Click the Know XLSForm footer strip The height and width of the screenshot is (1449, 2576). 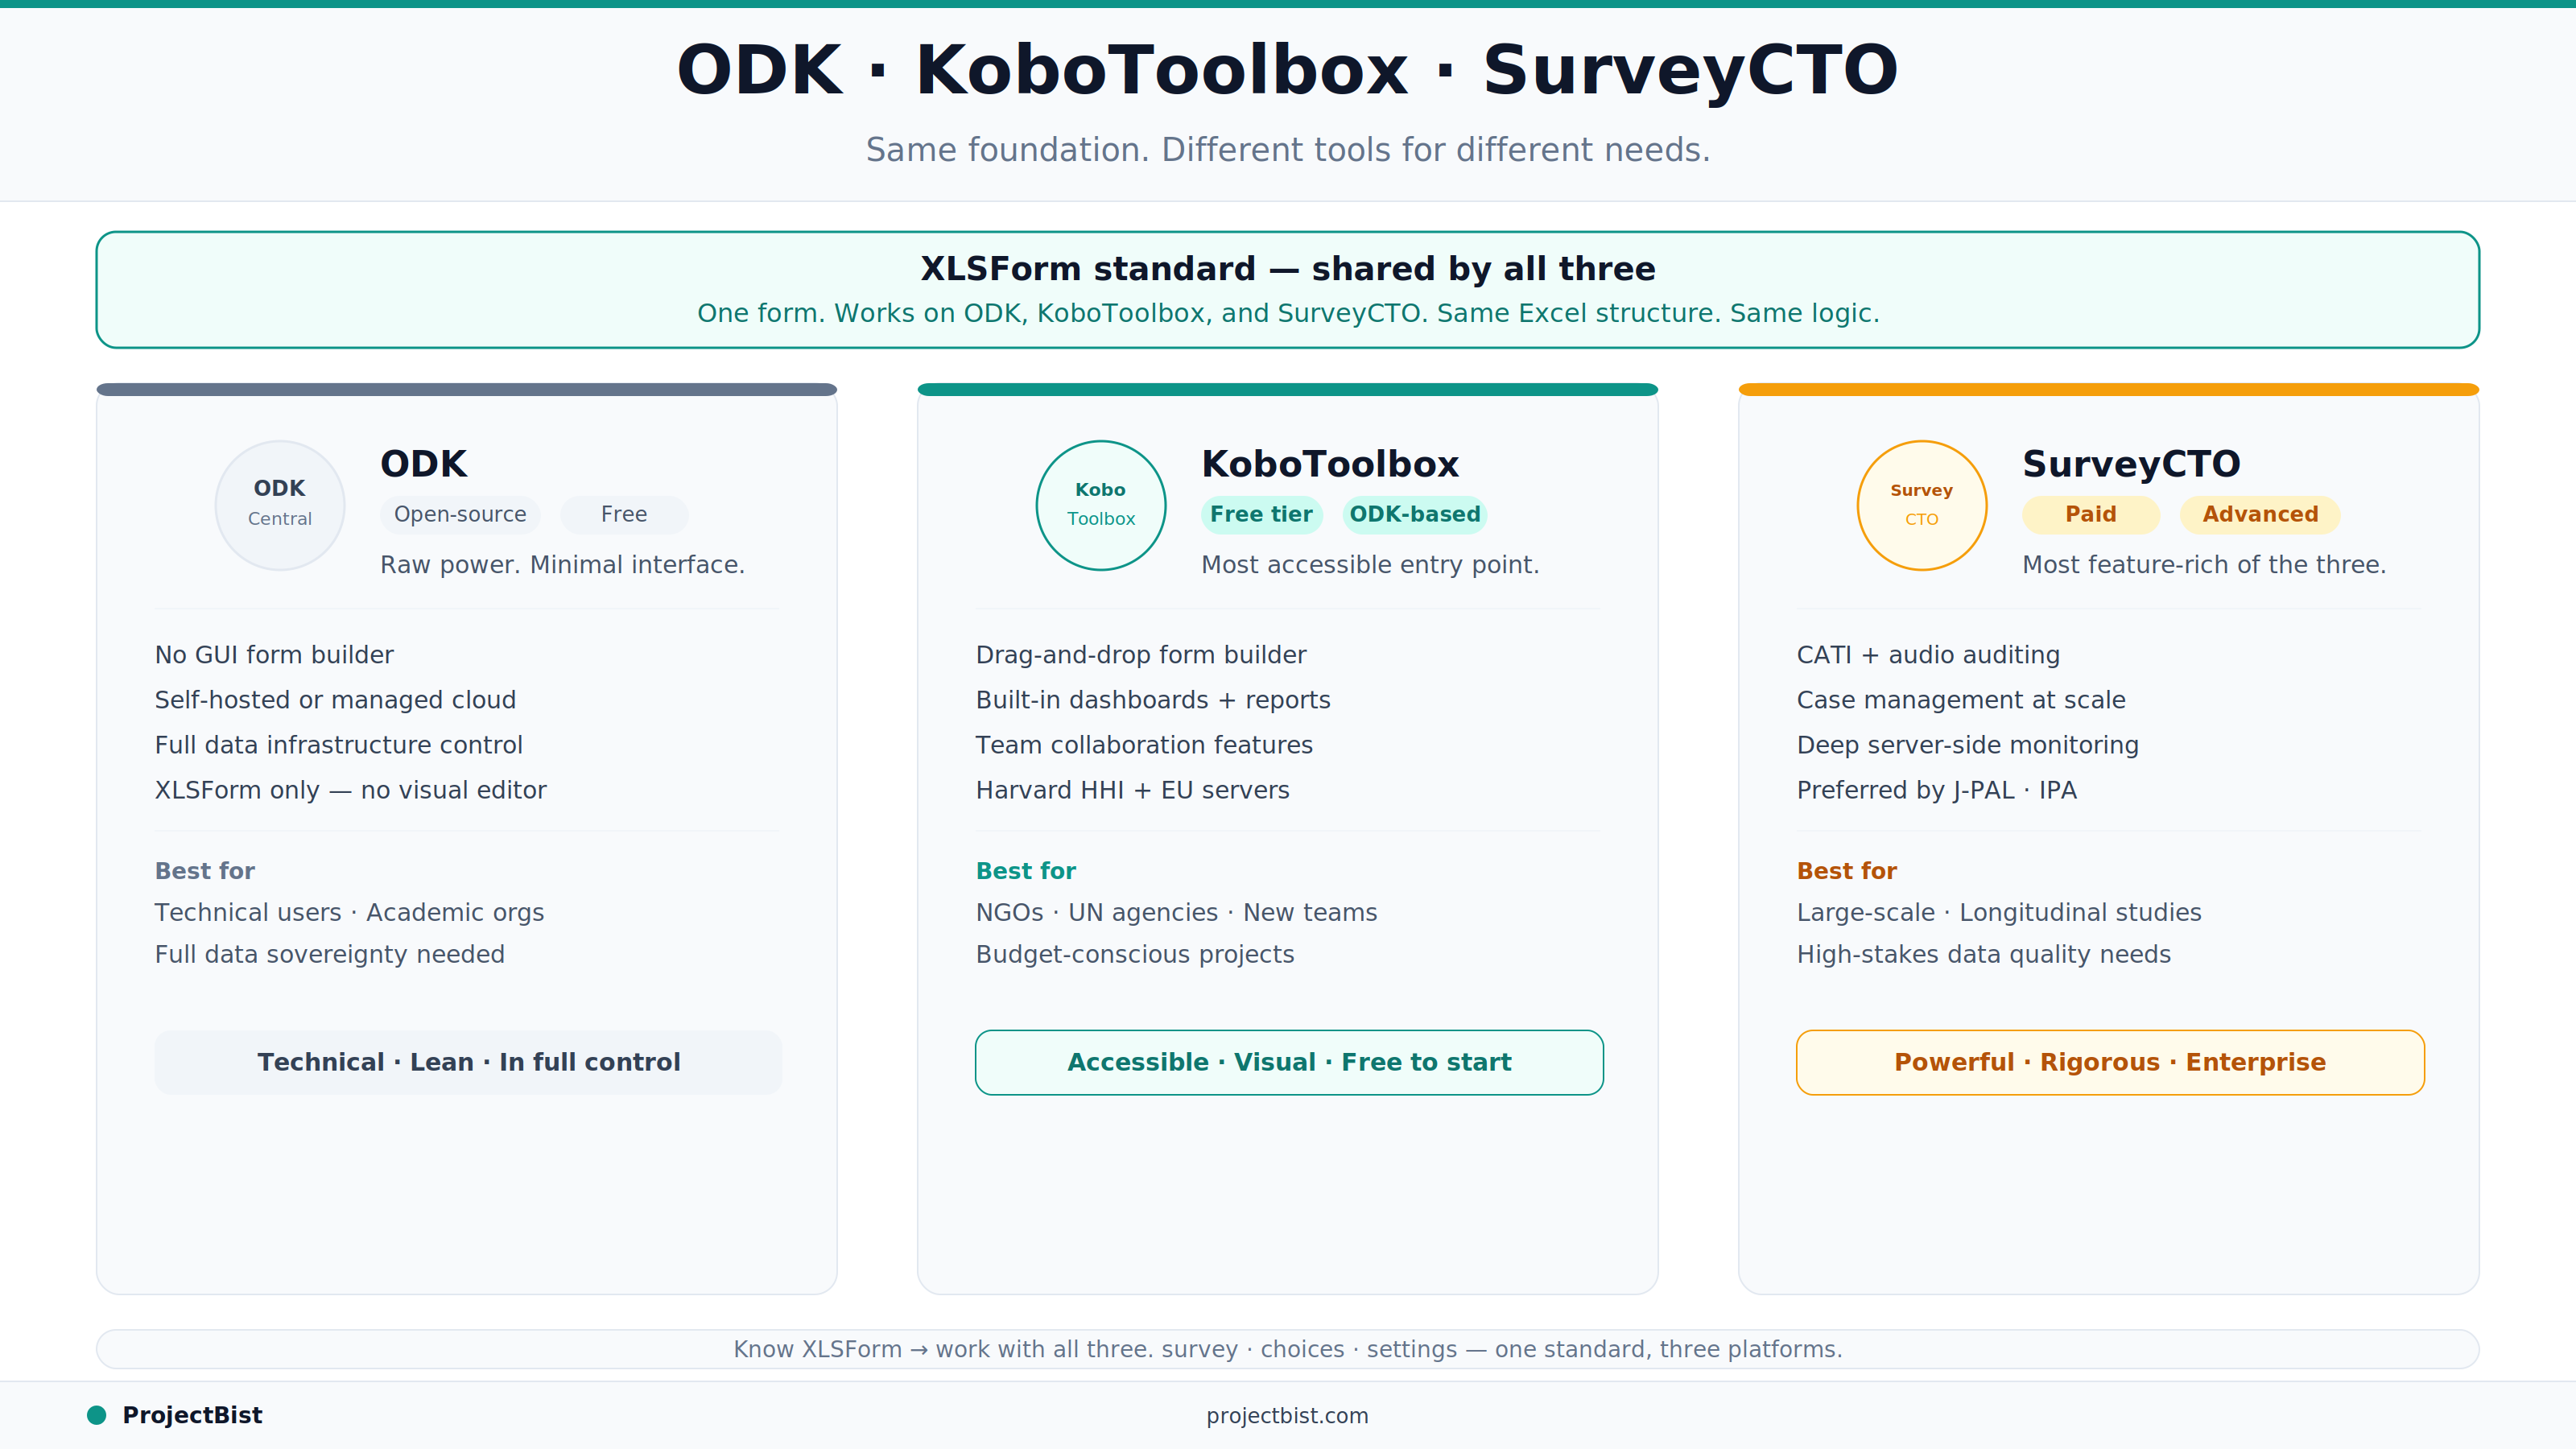pos(1288,1348)
